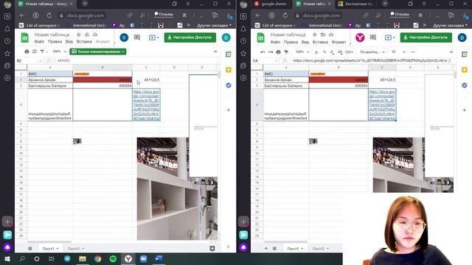Open Tasks side panel in right window
The width and height of the screenshot is (472, 265).
(465, 85)
